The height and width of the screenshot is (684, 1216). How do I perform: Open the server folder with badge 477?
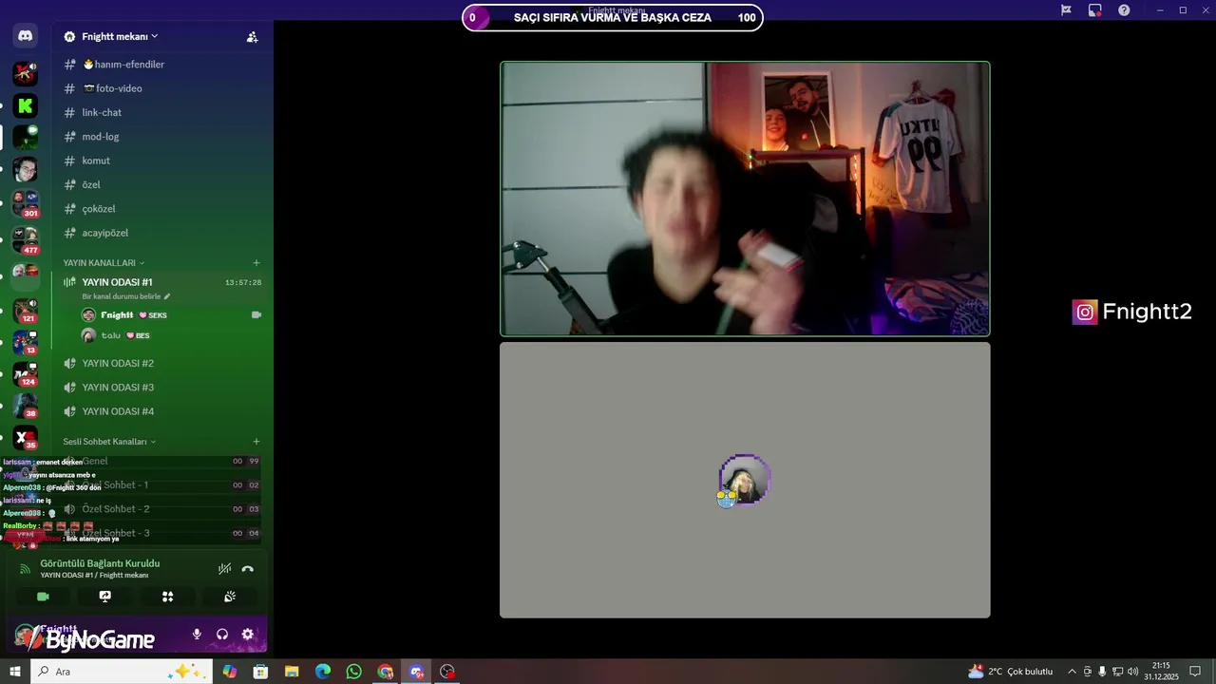pos(26,239)
